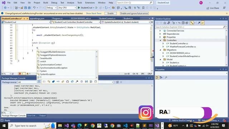
Task: Start debugging with the green StudentCrud play icon
Action: 79,8
